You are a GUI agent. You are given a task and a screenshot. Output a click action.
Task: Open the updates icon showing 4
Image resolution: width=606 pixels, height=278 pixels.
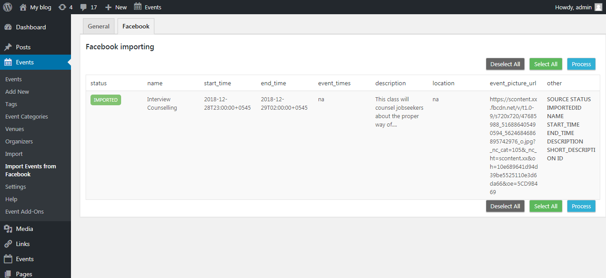click(x=62, y=7)
